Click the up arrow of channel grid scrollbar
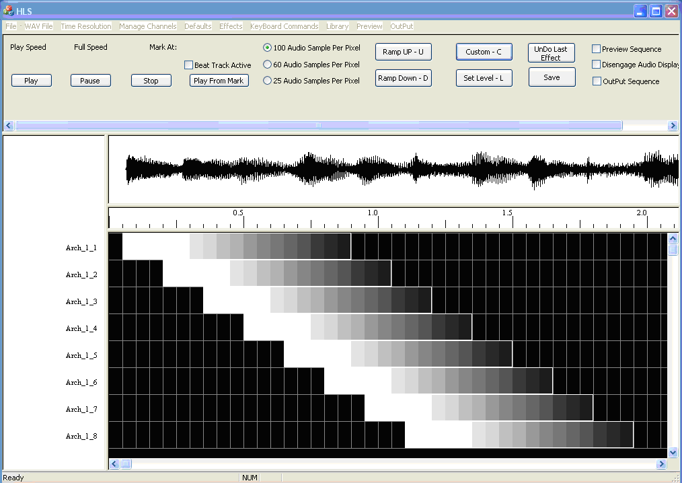This screenshot has width=682, height=483. (x=673, y=238)
